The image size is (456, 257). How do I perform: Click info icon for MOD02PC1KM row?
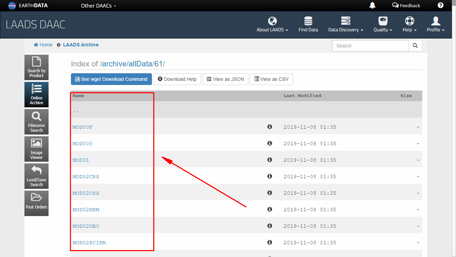coord(270,242)
